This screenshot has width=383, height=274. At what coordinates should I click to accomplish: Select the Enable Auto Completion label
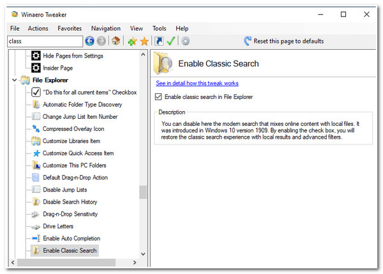(71, 238)
